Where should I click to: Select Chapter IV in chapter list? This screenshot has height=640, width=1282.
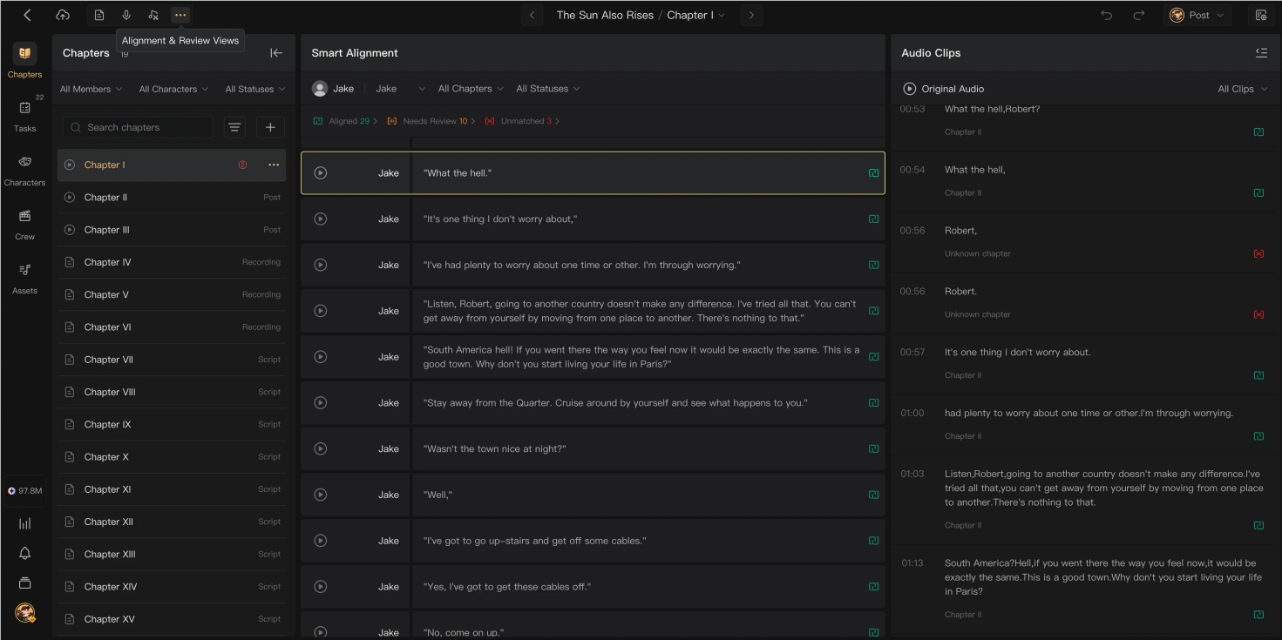pos(172,262)
